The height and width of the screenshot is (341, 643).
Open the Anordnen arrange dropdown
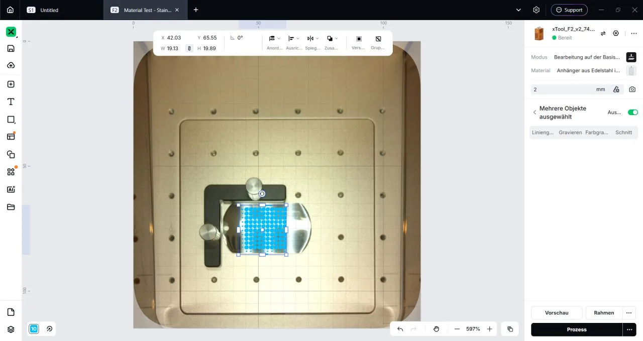point(274,42)
